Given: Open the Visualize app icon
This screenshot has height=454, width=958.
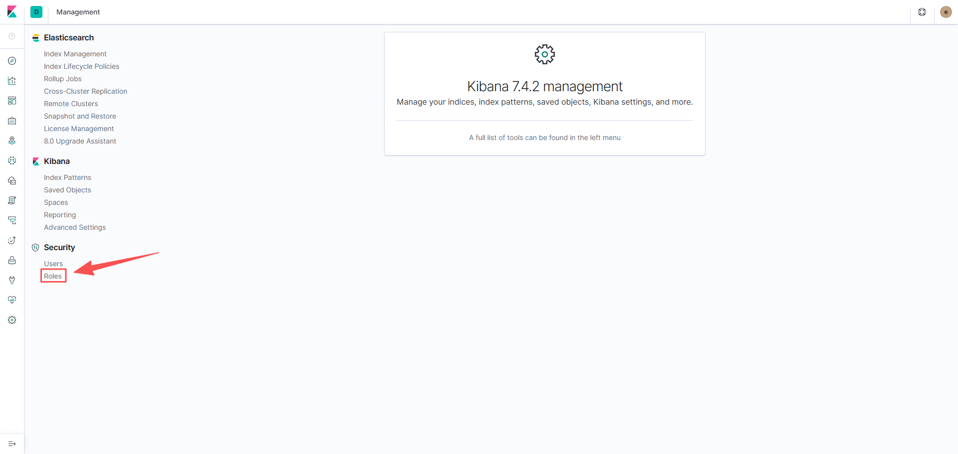Looking at the screenshot, I should (12, 81).
